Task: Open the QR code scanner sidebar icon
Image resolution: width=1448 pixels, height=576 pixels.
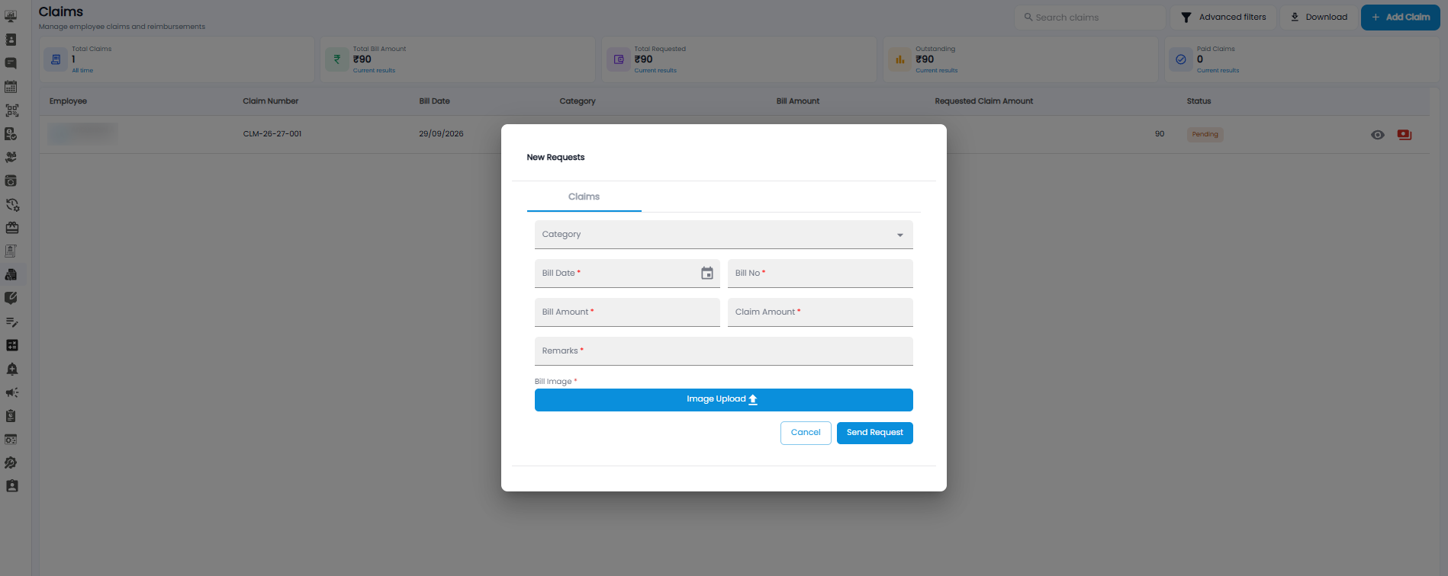Action: point(11,110)
